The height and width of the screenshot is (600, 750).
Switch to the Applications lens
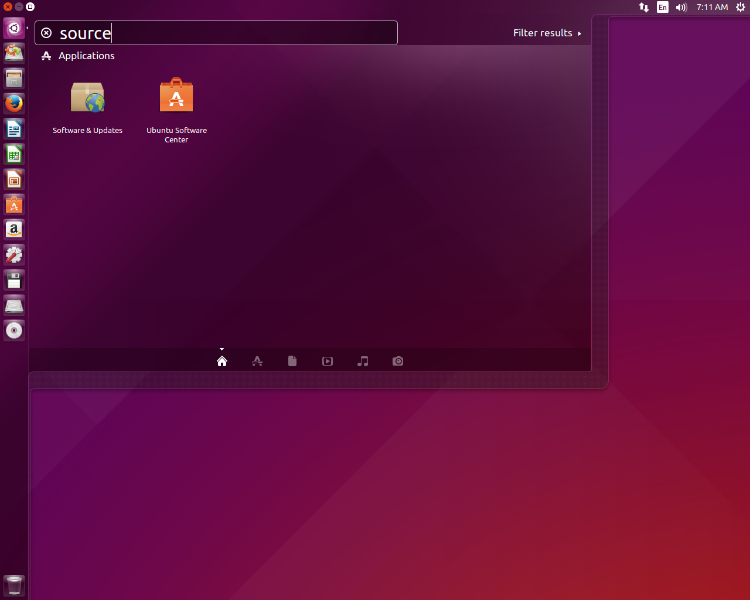click(x=257, y=361)
